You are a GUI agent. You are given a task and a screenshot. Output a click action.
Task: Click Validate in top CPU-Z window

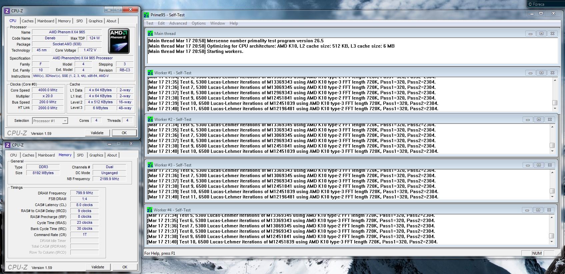tap(97, 133)
